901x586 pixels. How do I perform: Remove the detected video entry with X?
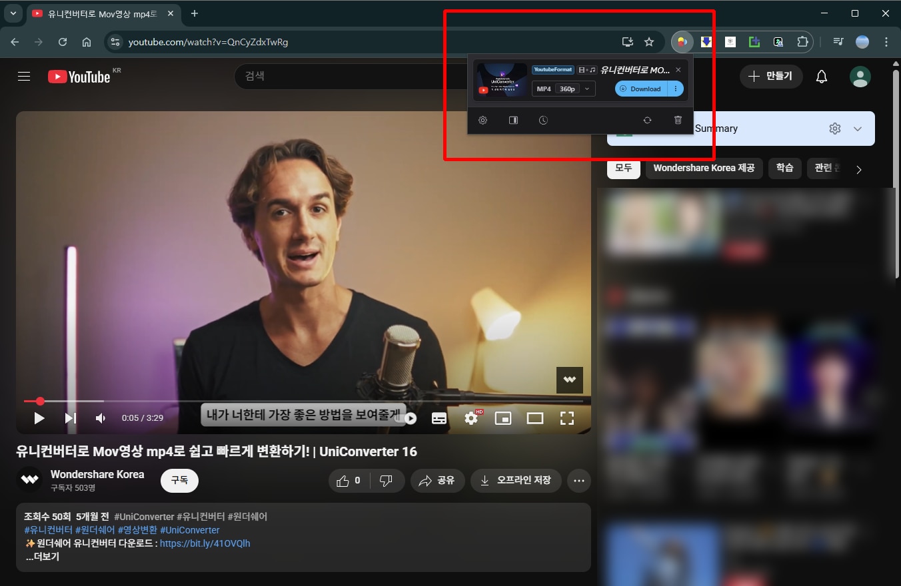[678, 70]
